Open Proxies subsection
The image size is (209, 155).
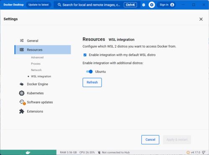point(36,64)
